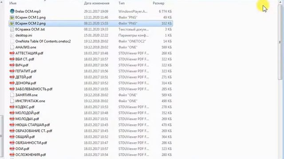Image resolution: width=284 pixels, height=159 pixels.
Task: Click the ИНСТРУКТАЖ.one file icon
Action: [x=12, y=101]
